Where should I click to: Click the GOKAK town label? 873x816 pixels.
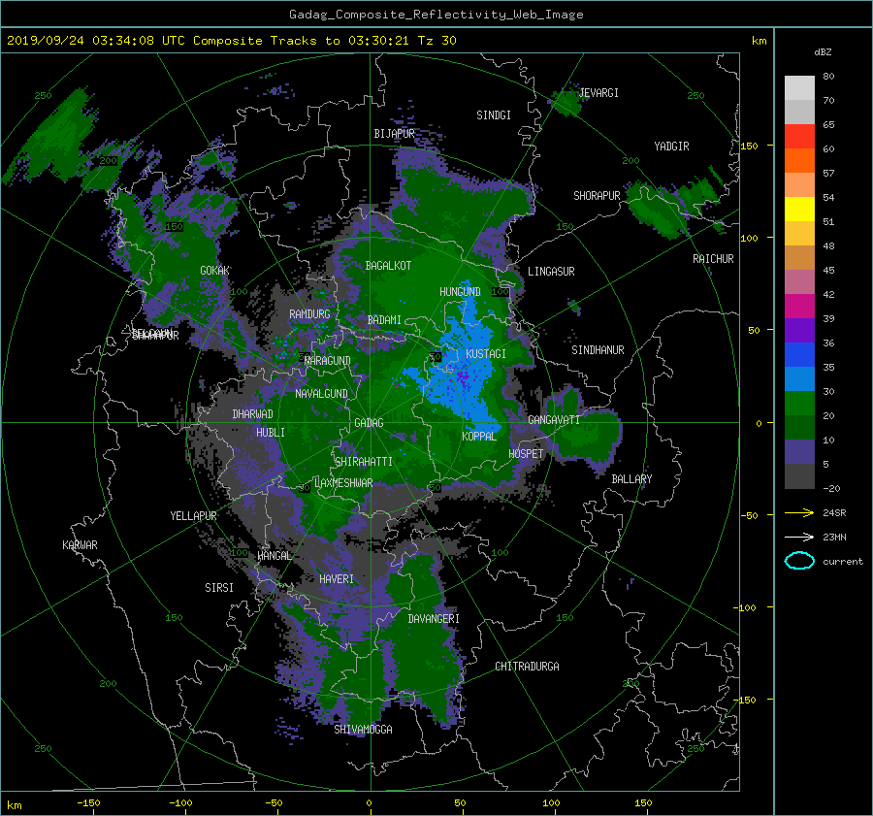point(214,271)
